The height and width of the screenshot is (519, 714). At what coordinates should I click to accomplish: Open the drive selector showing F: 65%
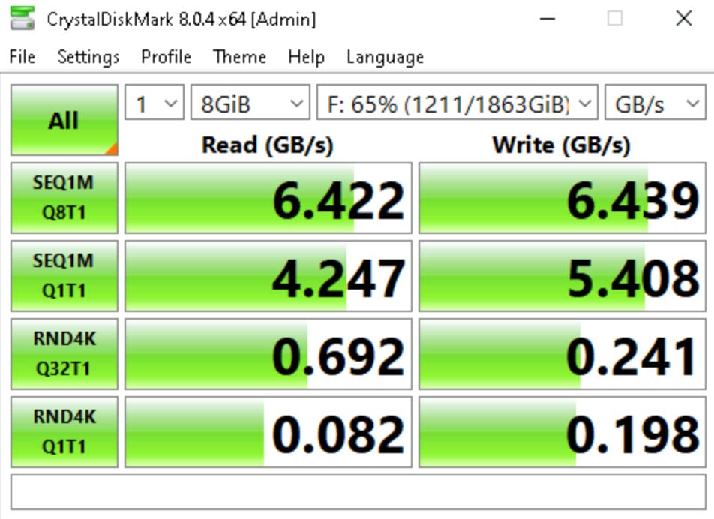pyautogui.click(x=457, y=103)
